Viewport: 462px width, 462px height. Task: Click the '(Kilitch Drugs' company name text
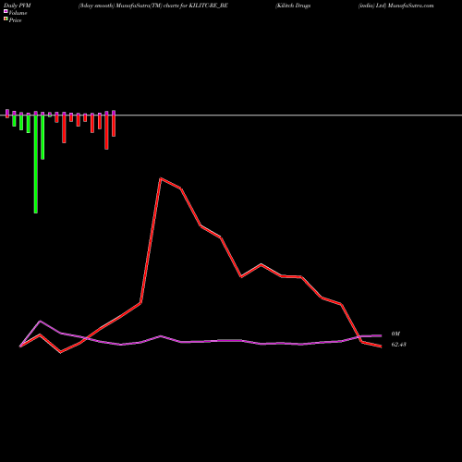[x=293, y=6]
